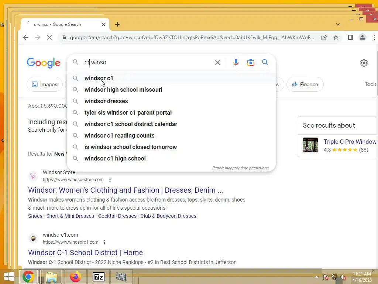
Task: Open the search Tools option
Action: [x=371, y=84]
